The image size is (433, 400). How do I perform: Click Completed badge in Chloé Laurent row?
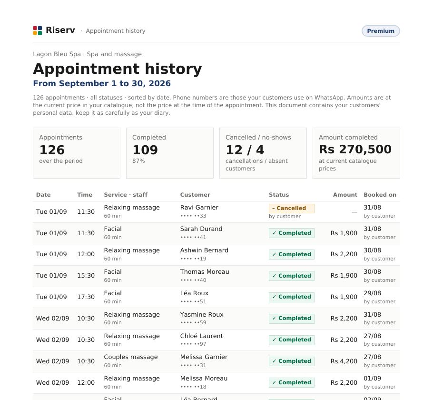(292, 340)
